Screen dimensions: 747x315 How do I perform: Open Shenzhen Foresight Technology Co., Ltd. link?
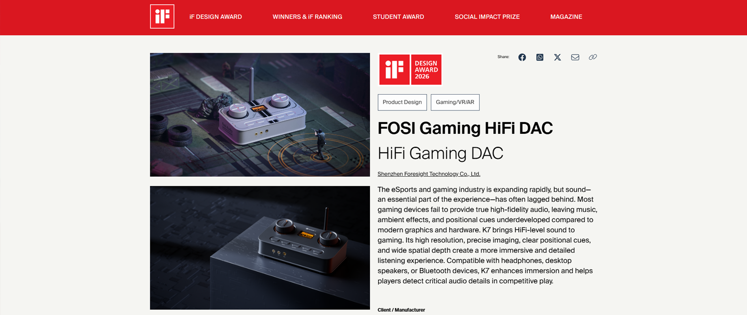click(429, 174)
